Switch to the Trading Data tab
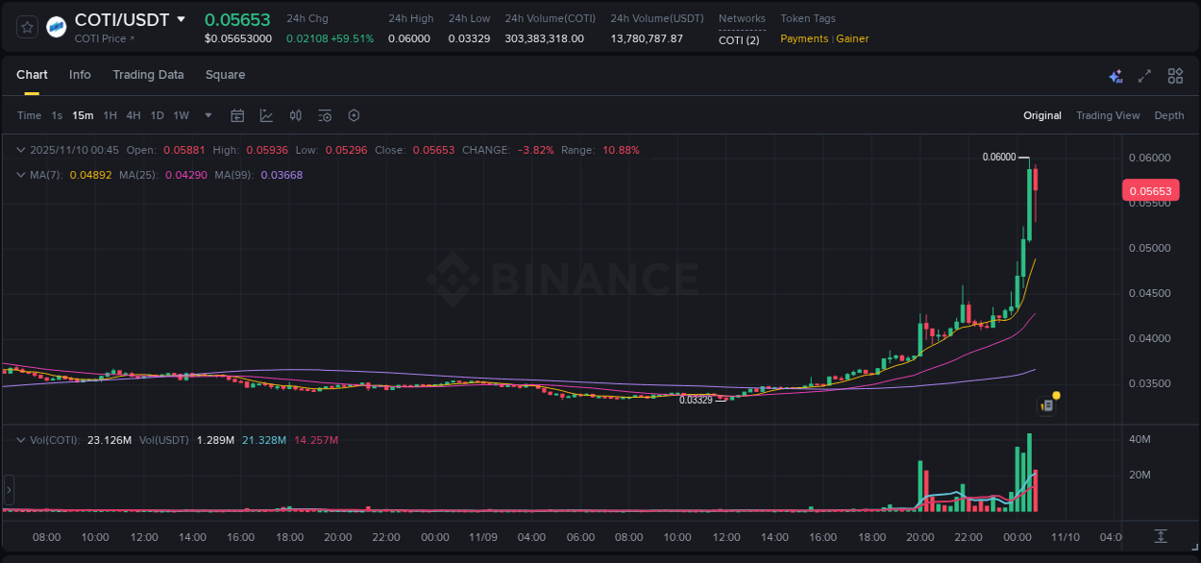Image resolution: width=1201 pixels, height=563 pixels. point(148,74)
